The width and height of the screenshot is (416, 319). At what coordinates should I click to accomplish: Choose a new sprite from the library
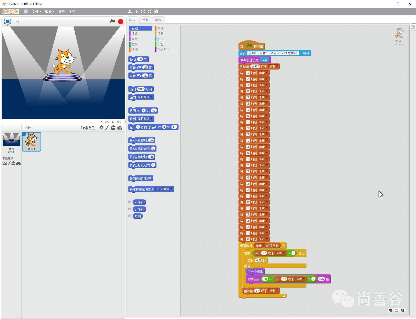point(102,128)
